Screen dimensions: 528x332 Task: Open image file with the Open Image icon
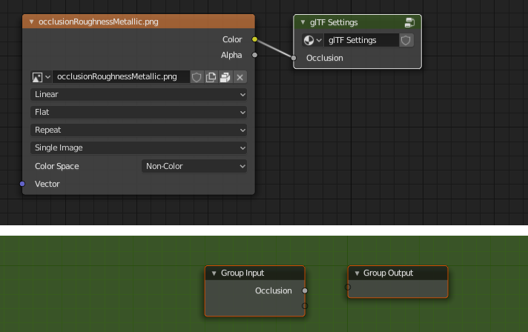pos(225,77)
